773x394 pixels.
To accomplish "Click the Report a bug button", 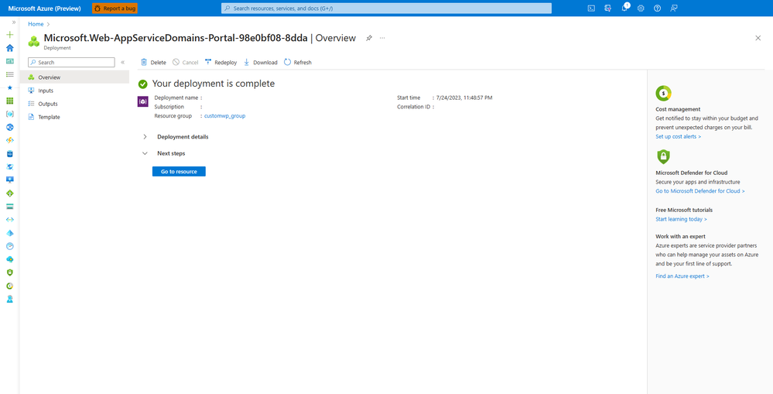I will [115, 9].
